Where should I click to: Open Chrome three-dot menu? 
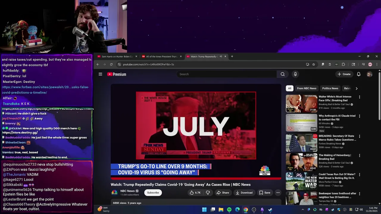(377, 64)
